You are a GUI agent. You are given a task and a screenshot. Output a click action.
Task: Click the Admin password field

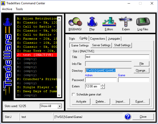click(101, 80)
